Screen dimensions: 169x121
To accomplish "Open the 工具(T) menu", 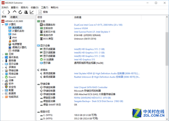I will pyautogui.click(x=45, y=8).
